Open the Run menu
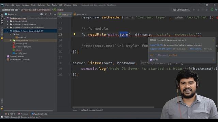The image size is (218, 122). pyautogui.click(x=48, y=5)
